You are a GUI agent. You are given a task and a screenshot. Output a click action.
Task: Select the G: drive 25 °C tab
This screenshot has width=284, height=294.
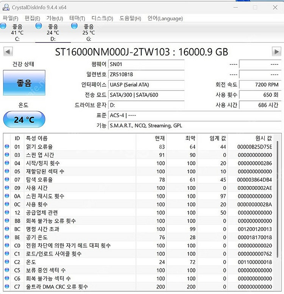(89, 32)
